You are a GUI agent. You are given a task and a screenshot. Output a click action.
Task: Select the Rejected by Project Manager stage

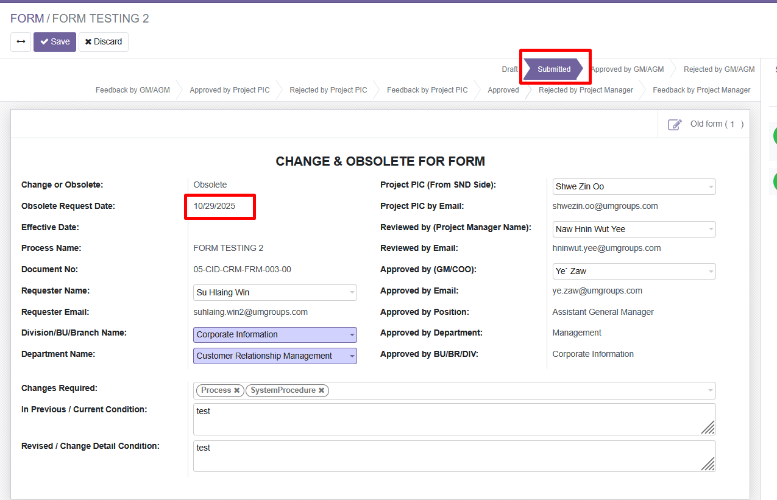[x=586, y=90]
